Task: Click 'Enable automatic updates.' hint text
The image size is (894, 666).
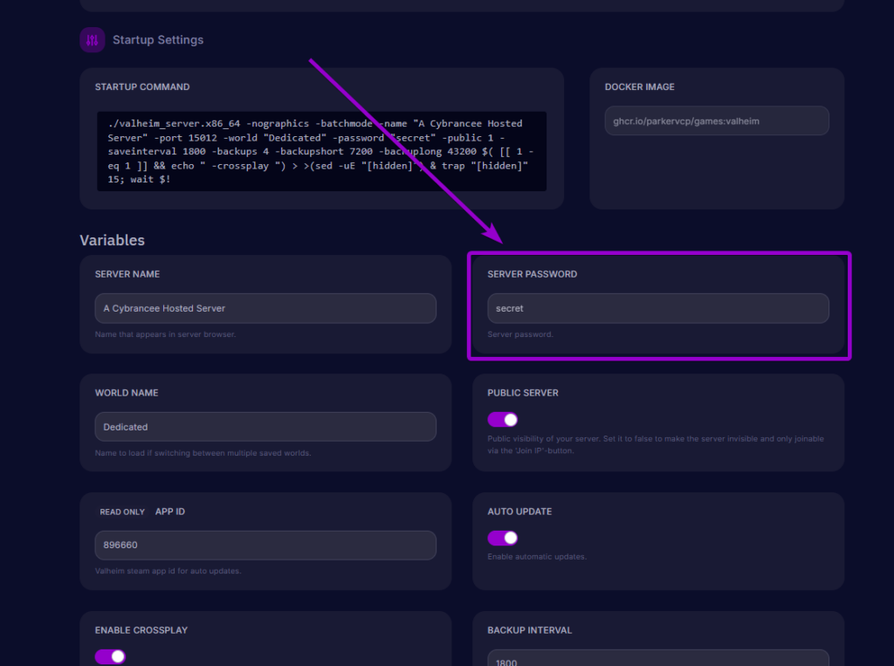Action: pos(537,557)
